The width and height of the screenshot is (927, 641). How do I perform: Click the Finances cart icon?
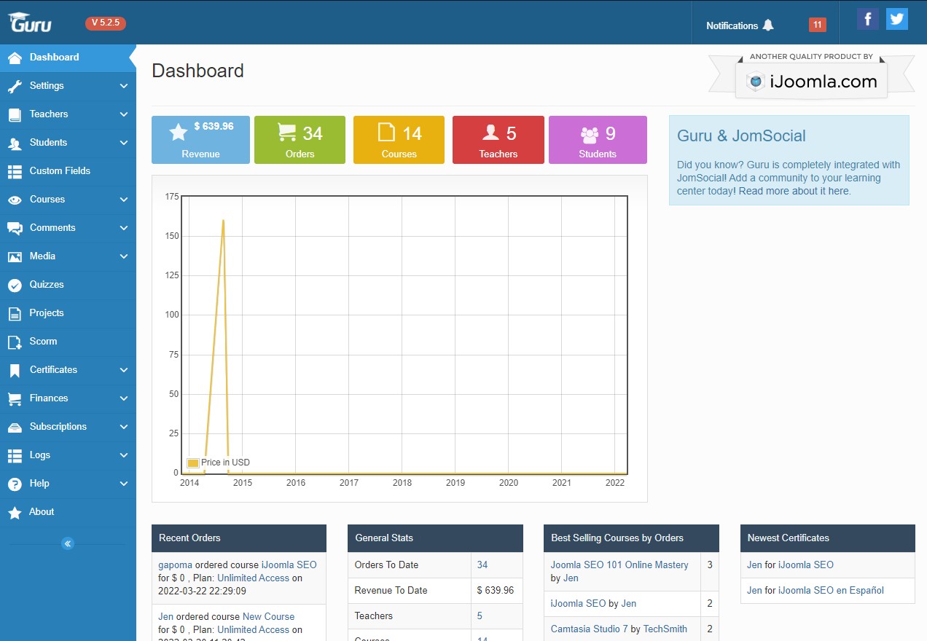(15, 398)
